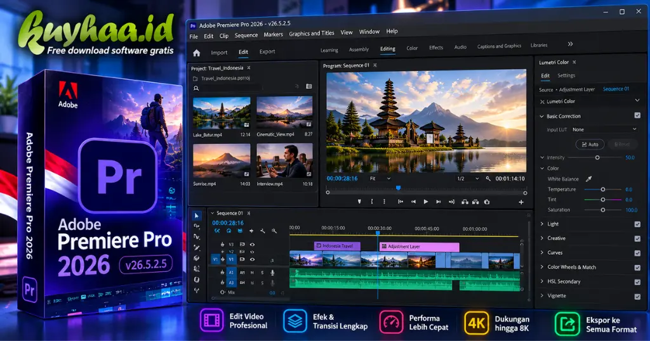The height and width of the screenshot is (341, 650).
Task: Click the White Balance eyedropper
Action: click(588, 179)
